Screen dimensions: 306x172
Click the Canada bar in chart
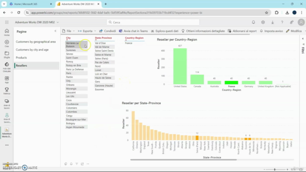pyautogui.click(x=197, y=79)
